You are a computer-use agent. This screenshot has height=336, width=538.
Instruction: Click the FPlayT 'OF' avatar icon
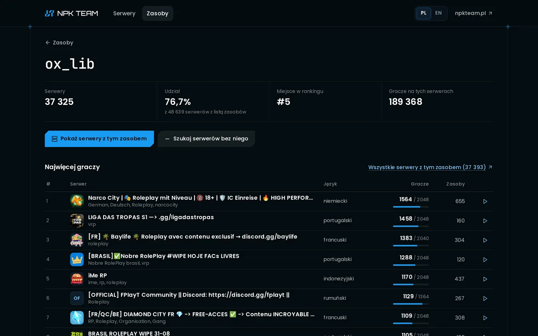pyautogui.click(x=77, y=298)
